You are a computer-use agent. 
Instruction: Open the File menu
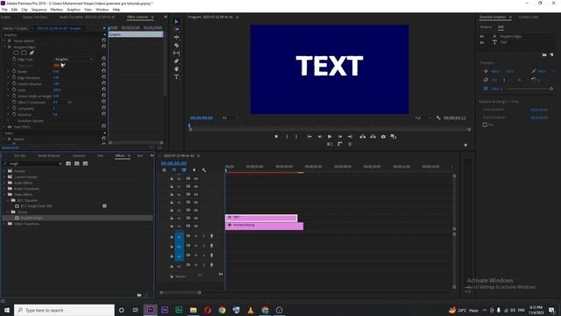coord(4,10)
